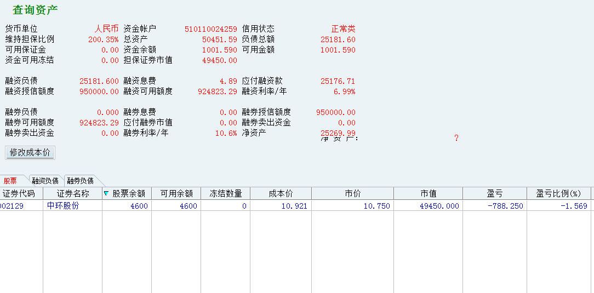594x293 pixels.
Task: Click the red question mark
Action: click(x=456, y=138)
